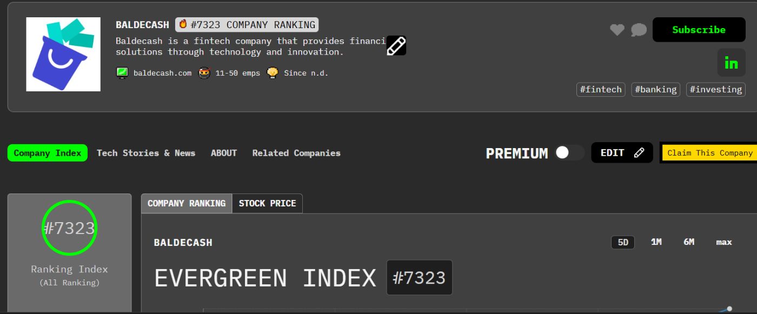Click the chart data point marker
Image resolution: width=757 pixels, height=314 pixels.
click(729, 309)
